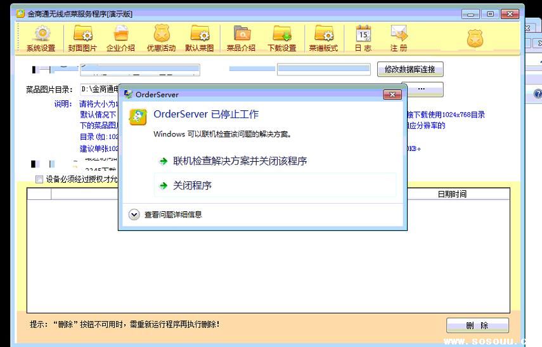Open the 日志 calendar icon
542x347 pixels.
[363, 39]
